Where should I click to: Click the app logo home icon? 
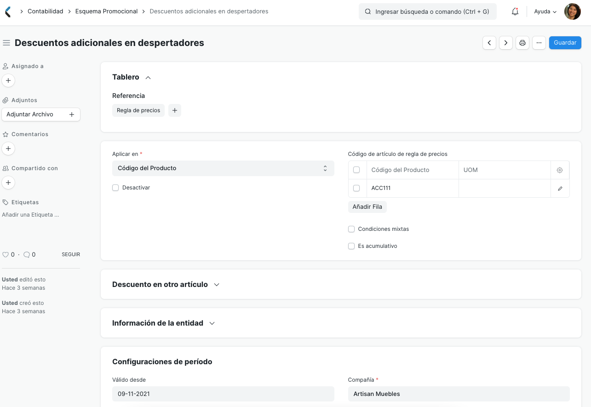coord(8,11)
